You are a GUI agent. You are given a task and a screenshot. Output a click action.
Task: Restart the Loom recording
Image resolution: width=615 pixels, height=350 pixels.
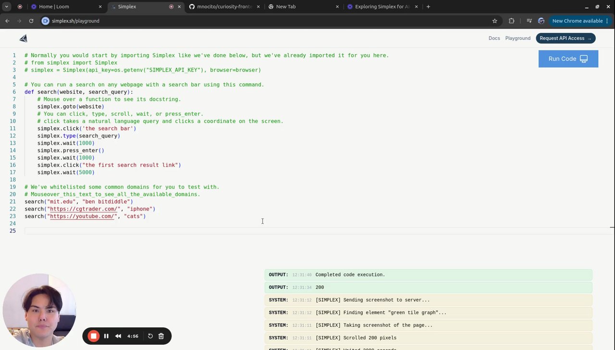tap(150, 336)
